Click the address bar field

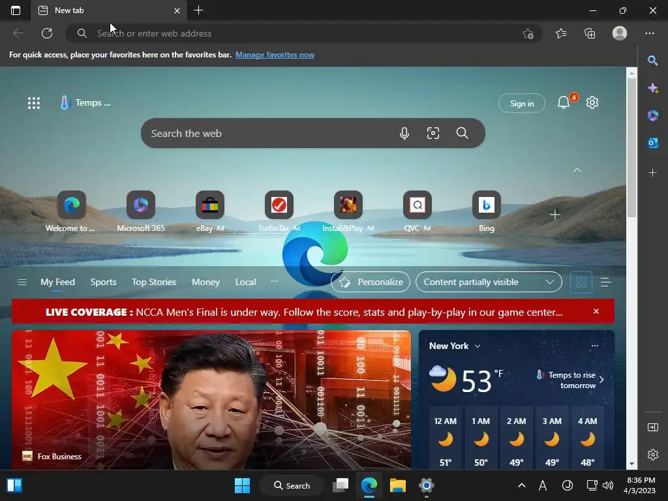click(x=304, y=33)
